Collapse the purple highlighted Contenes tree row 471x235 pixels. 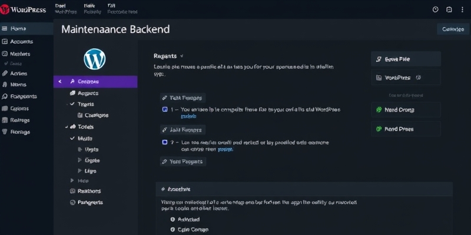(59, 82)
